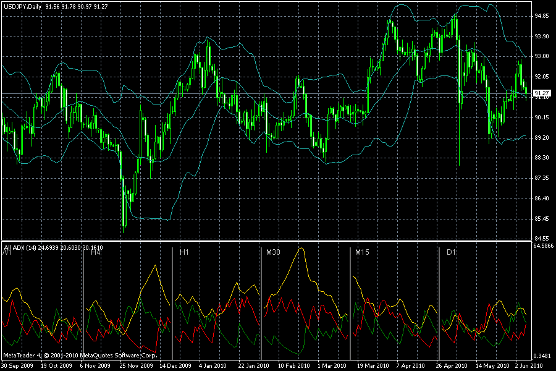
Task: Click the 89.20 price axis label
Action: click(541, 137)
